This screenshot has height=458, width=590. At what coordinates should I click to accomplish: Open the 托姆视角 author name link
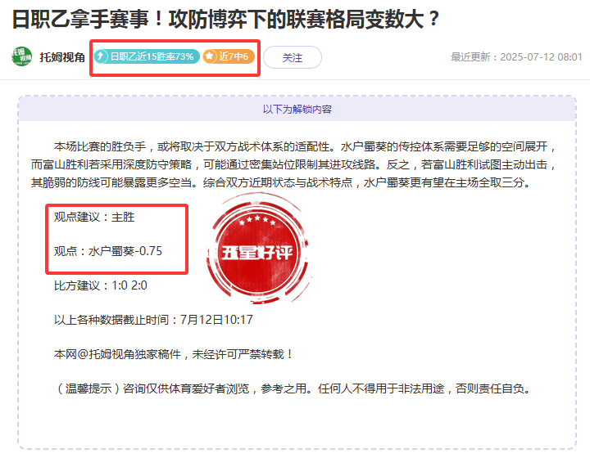tap(62, 57)
